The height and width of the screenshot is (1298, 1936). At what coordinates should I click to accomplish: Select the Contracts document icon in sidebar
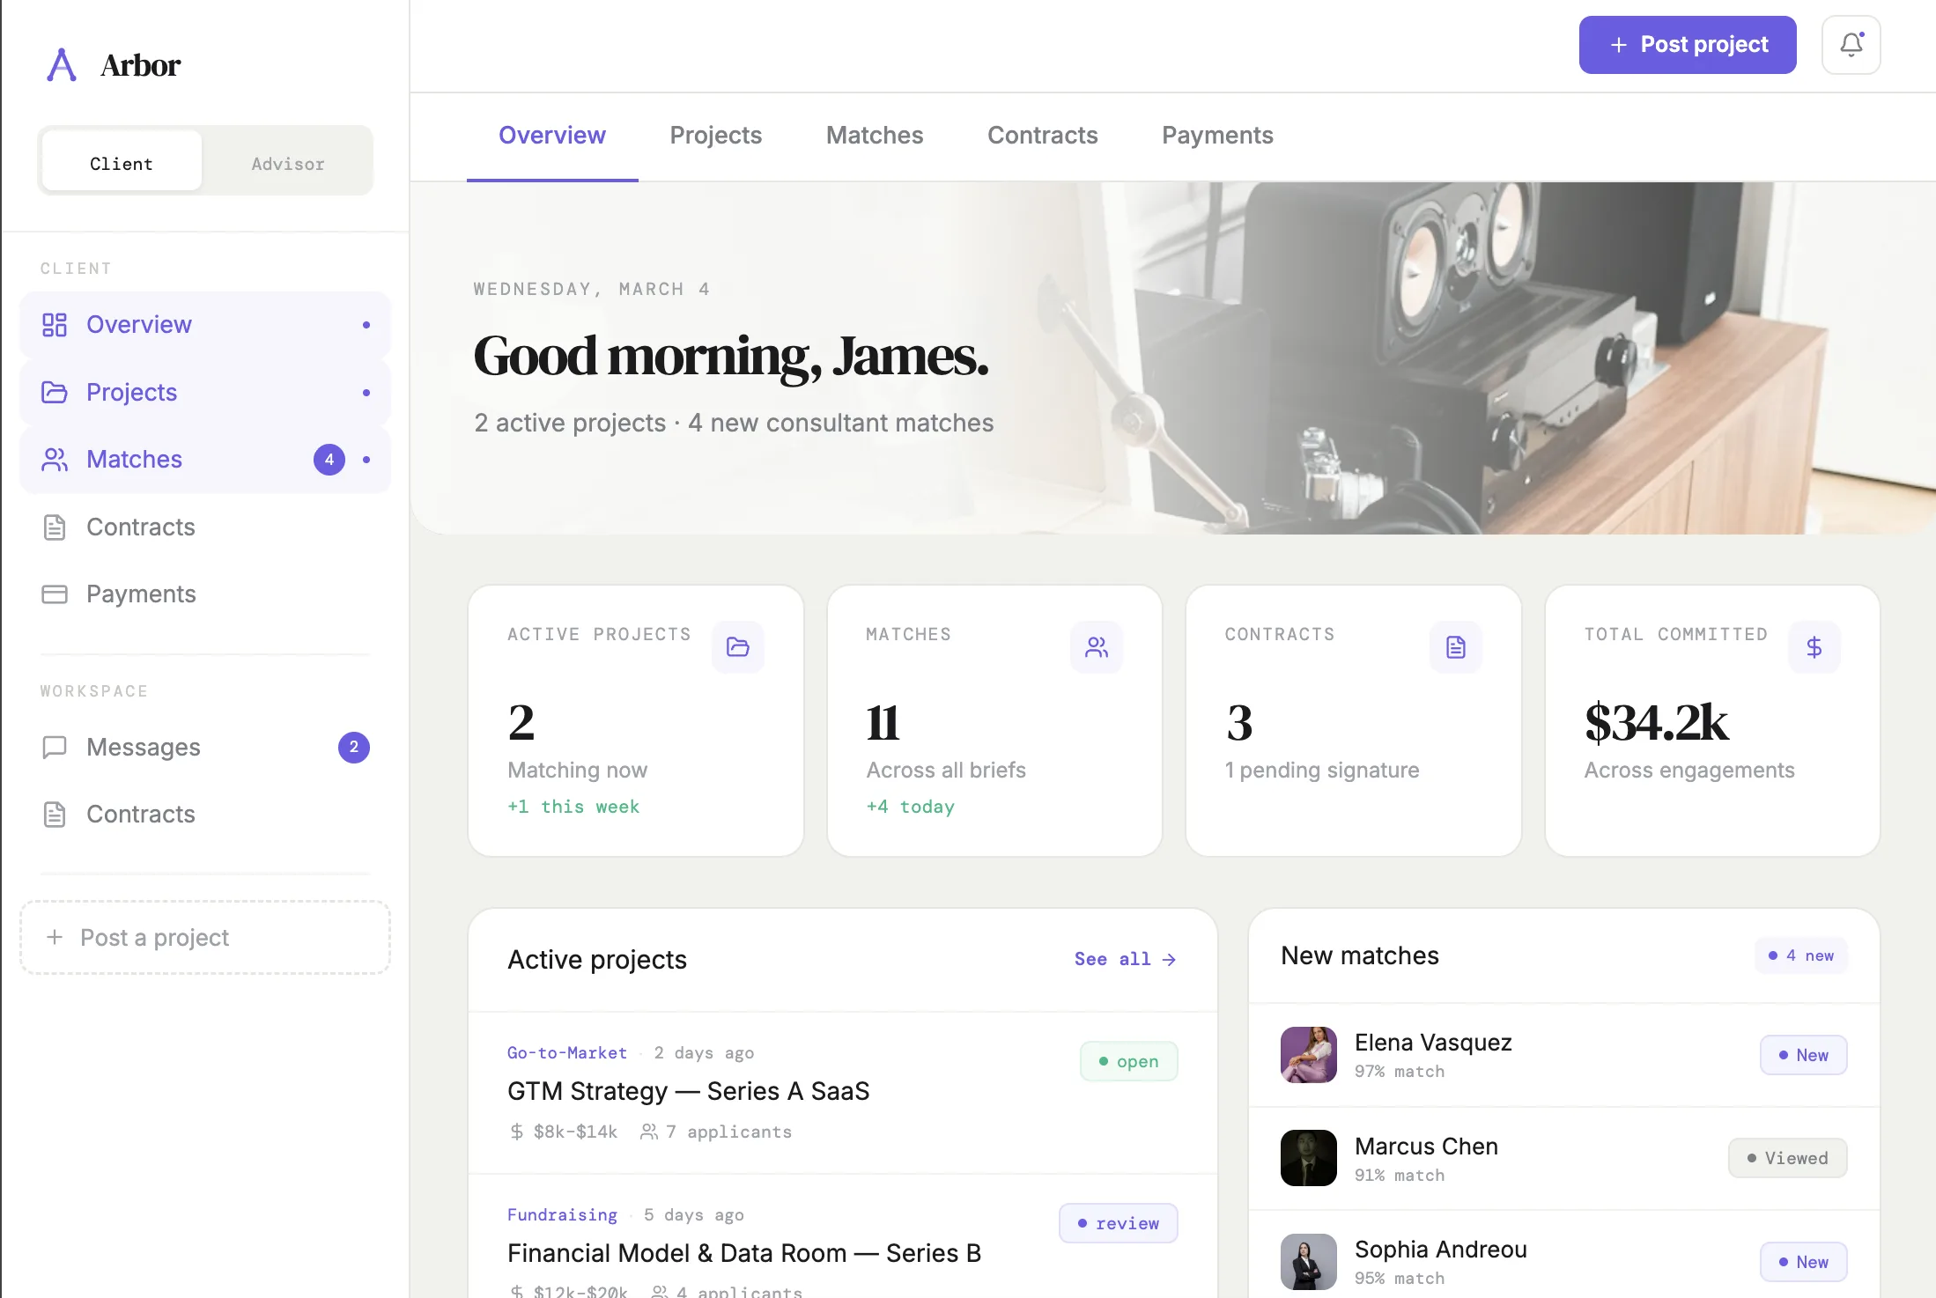[55, 527]
